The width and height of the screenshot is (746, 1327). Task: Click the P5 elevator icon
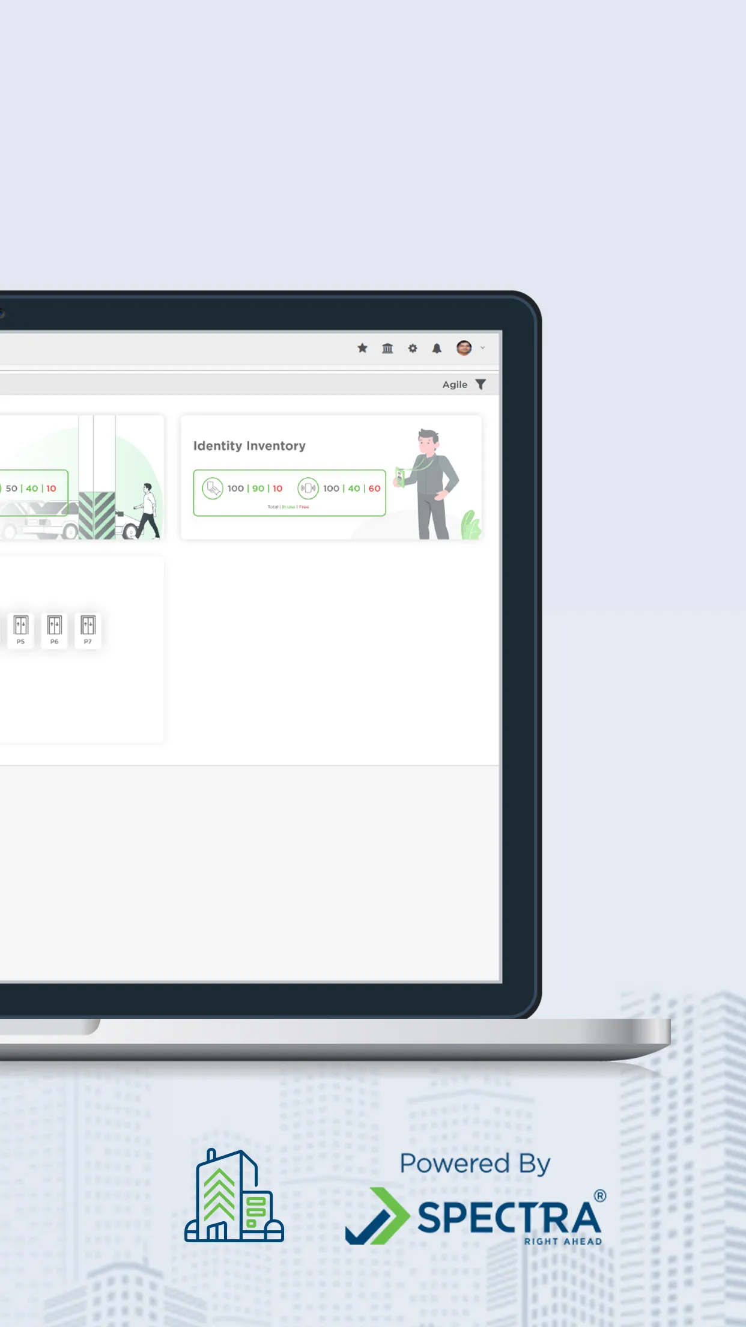pos(21,629)
